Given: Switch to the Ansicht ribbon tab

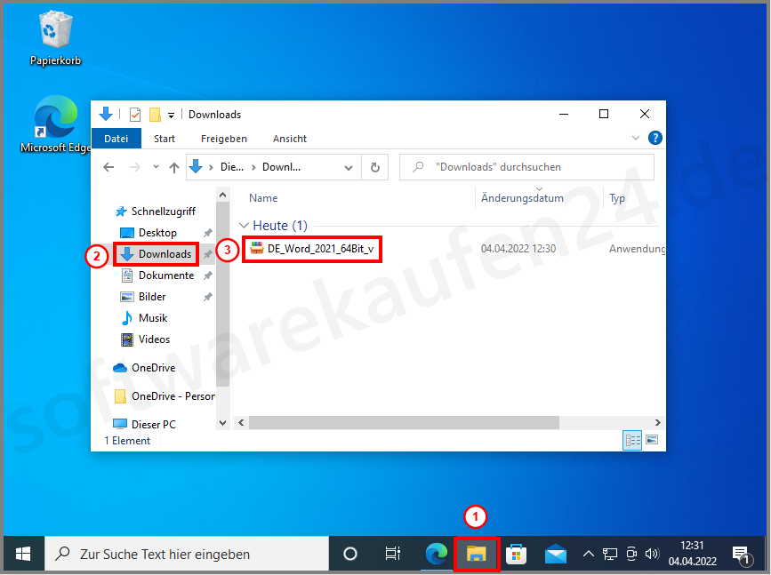Looking at the screenshot, I should click(x=289, y=139).
